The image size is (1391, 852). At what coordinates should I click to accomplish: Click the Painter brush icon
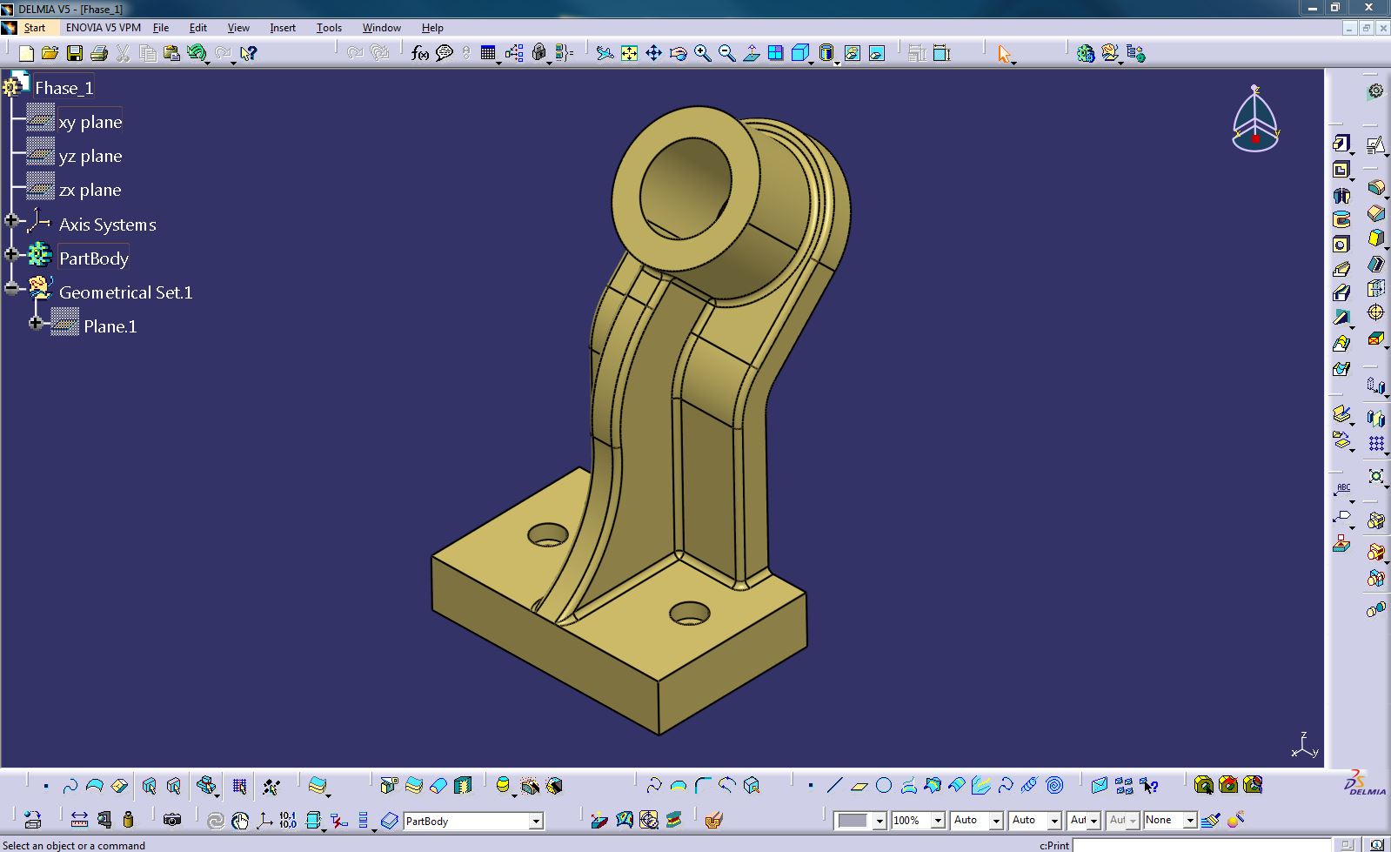[x=1210, y=820]
